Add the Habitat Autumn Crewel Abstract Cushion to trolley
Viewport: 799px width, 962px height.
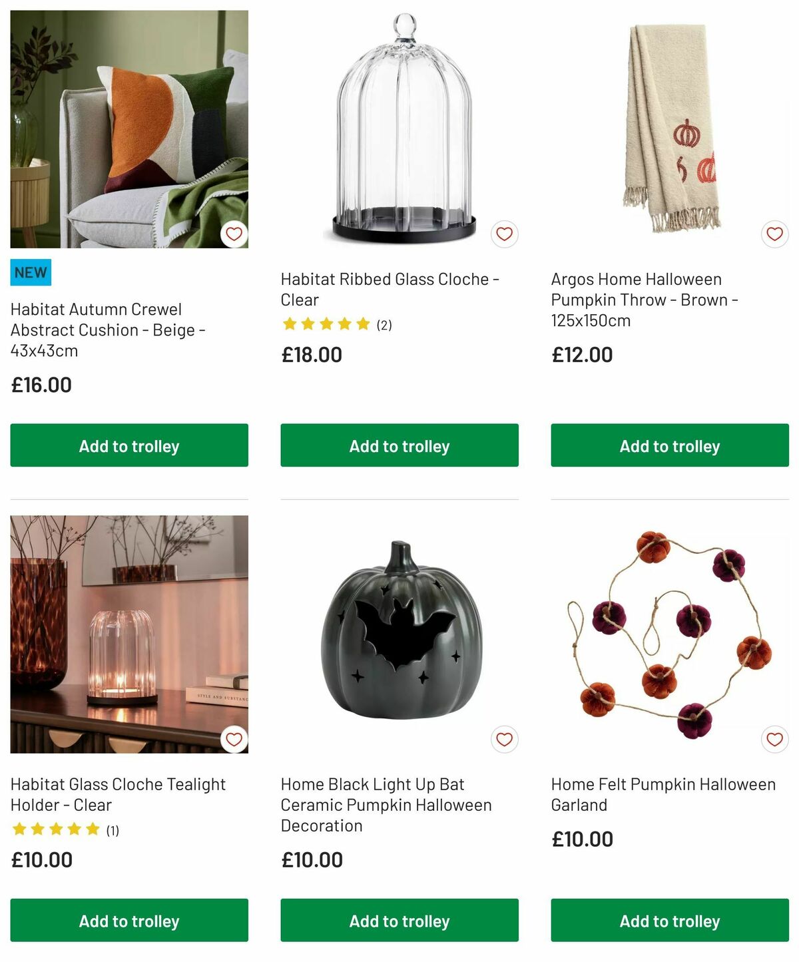(129, 445)
